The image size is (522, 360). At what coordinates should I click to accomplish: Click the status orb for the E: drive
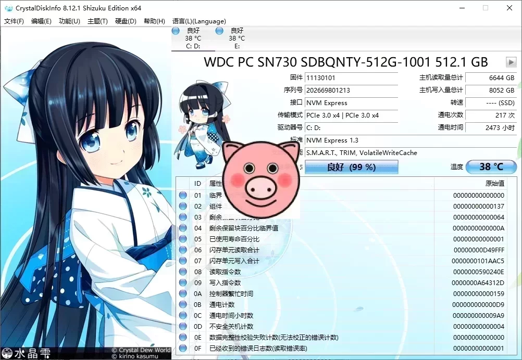(219, 31)
